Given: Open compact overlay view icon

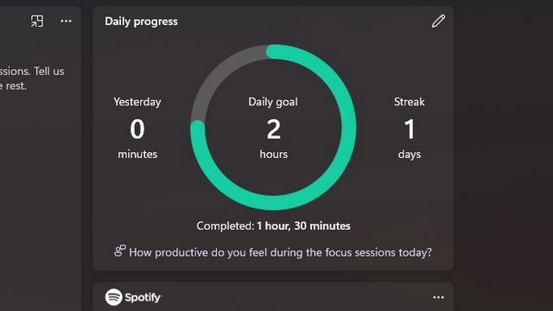Looking at the screenshot, I should pyautogui.click(x=37, y=21).
